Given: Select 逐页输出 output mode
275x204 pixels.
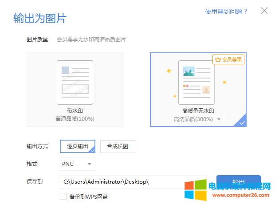Looking at the screenshot, I should (77, 146).
